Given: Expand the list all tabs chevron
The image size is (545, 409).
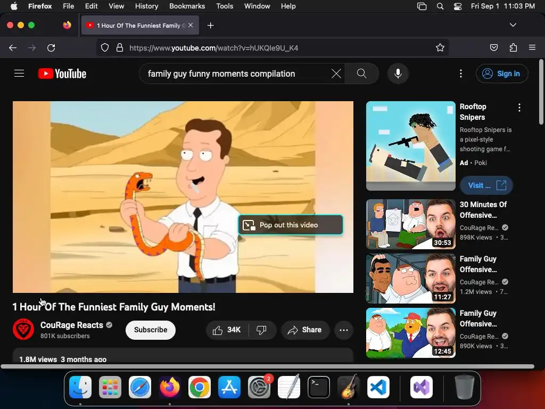Looking at the screenshot, I should click(x=513, y=25).
